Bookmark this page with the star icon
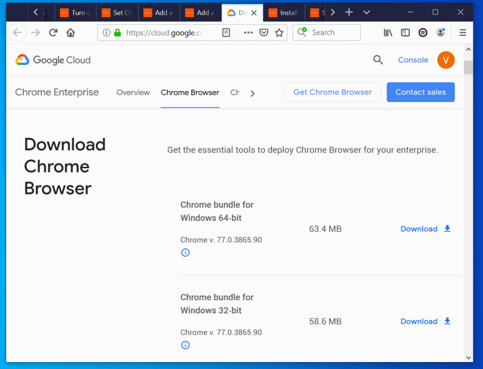This screenshot has width=483, height=369. 279,32
